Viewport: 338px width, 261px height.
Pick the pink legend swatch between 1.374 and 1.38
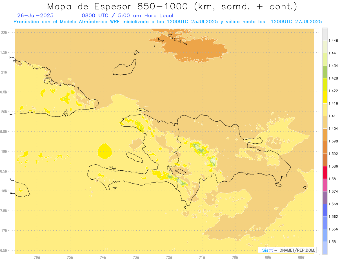(x=325, y=185)
